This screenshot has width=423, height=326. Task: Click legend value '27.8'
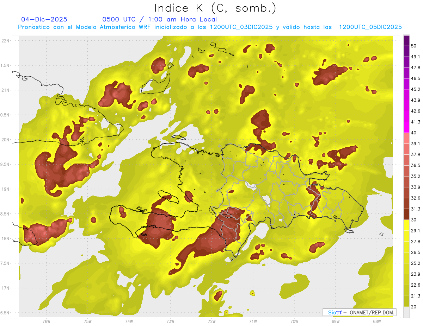click(415, 242)
